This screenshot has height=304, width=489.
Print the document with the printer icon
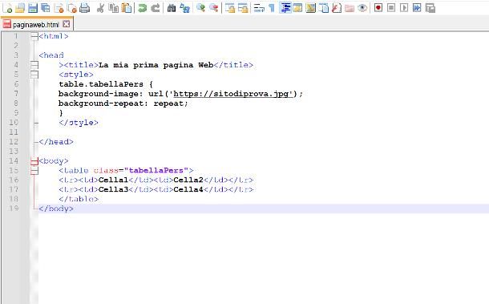pyautogui.click(x=84, y=8)
